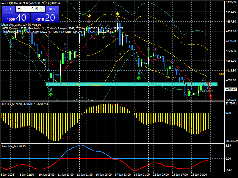Select the green up arrow near 18 Jun 21:00
238x178 pixels.
pyautogui.click(x=139, y=78)
